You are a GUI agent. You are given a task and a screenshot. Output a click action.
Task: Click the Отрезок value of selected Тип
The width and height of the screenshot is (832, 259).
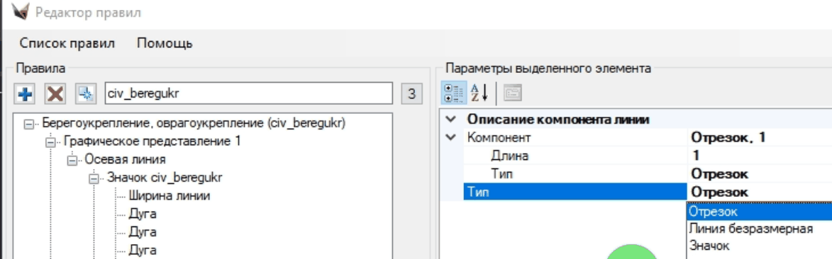720,192
